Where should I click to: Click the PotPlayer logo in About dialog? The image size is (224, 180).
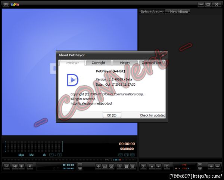click(x=73, y=80)
